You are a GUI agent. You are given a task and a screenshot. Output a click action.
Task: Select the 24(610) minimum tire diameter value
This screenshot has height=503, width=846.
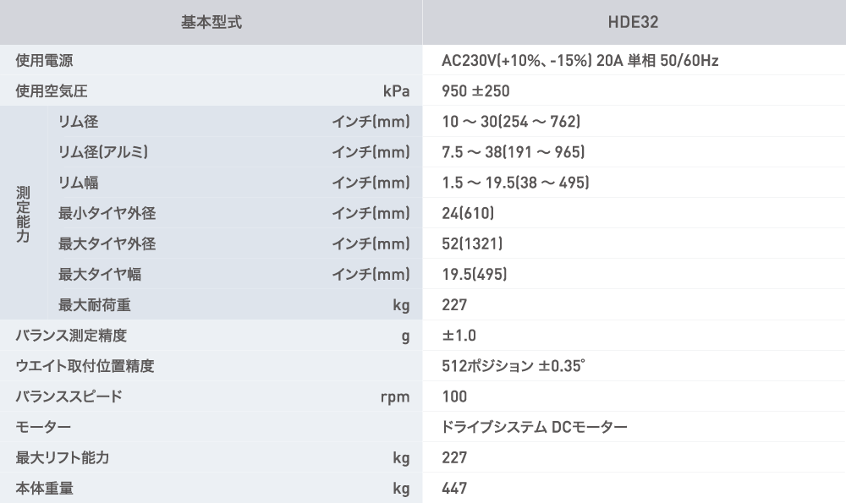[468, 214]
